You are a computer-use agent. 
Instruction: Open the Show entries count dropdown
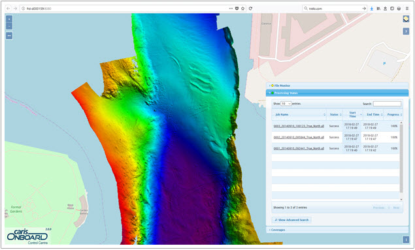click(x=286, y=104)
